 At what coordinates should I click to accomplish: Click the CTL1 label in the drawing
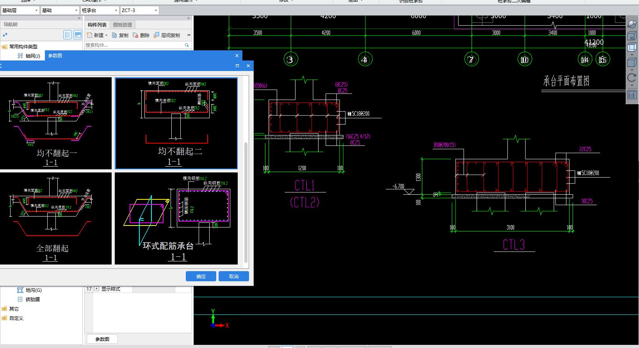(x=305, y=185)
